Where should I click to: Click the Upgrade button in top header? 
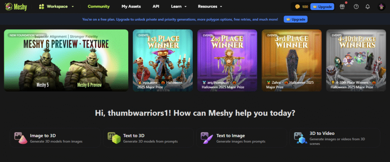(322, 6)
